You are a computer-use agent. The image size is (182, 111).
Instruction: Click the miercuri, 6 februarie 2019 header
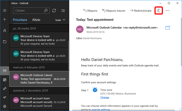point(39,67)
